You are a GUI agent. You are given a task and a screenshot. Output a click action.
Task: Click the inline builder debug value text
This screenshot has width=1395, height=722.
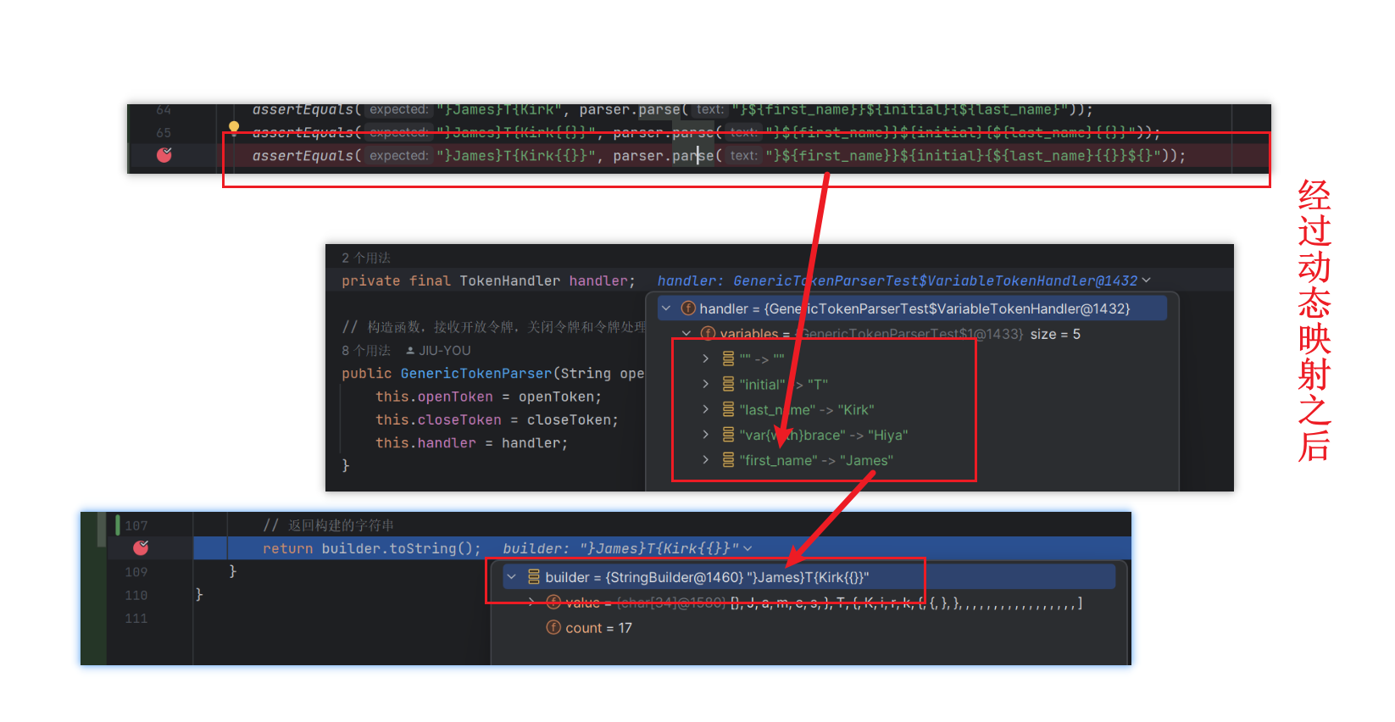620,549
